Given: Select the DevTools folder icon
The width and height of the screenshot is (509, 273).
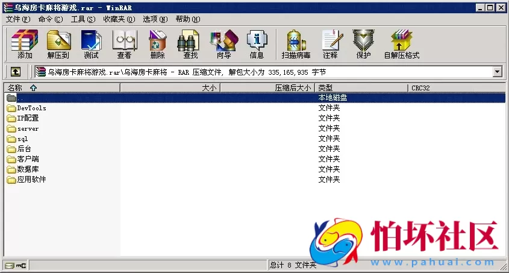Looking at the screenshot, I should [11, 108].
